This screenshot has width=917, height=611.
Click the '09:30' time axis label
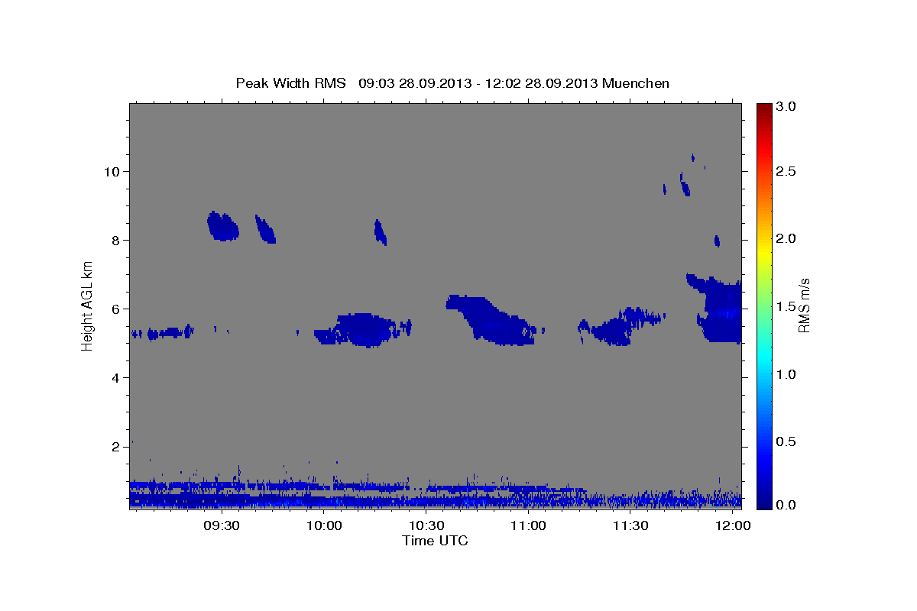(x=222, y=526)
